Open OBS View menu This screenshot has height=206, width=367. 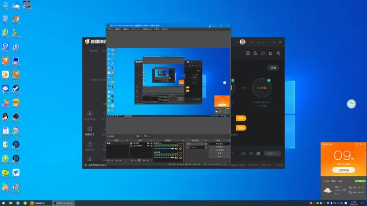[126, 29]
